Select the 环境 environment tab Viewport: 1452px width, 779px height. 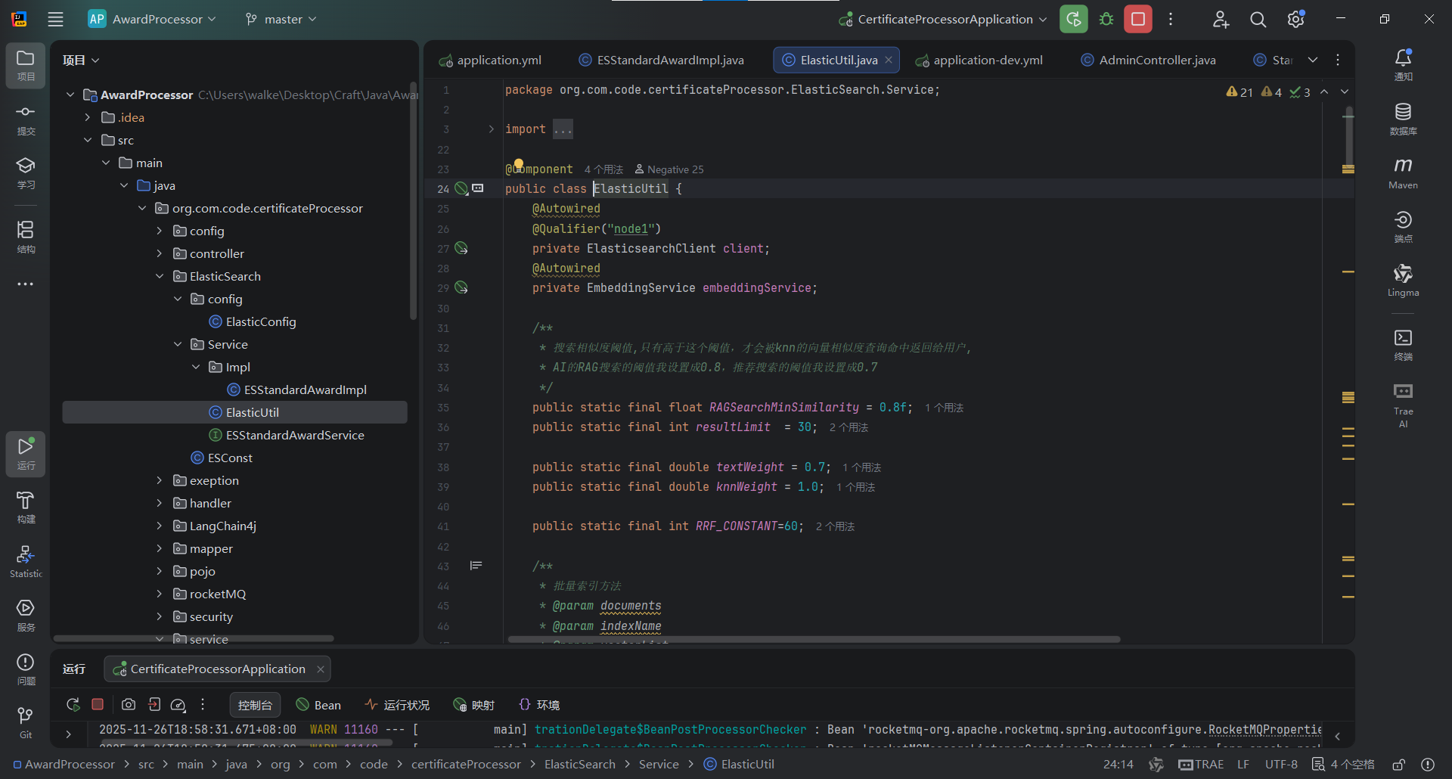click(x=539, y=705)
